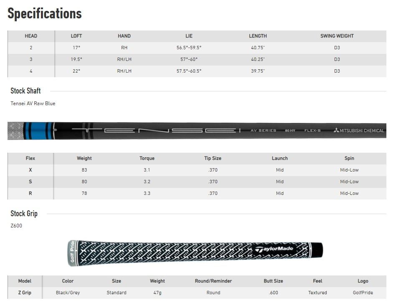Viewport: 401px width, 308px height.
Task: Click the Flex column header
Action: (x=30, y=158)
